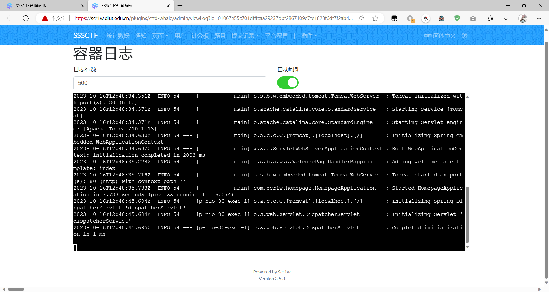Click the help question mark icon in navbar
This screenshot has width=549, height=292.
point(464,36)
